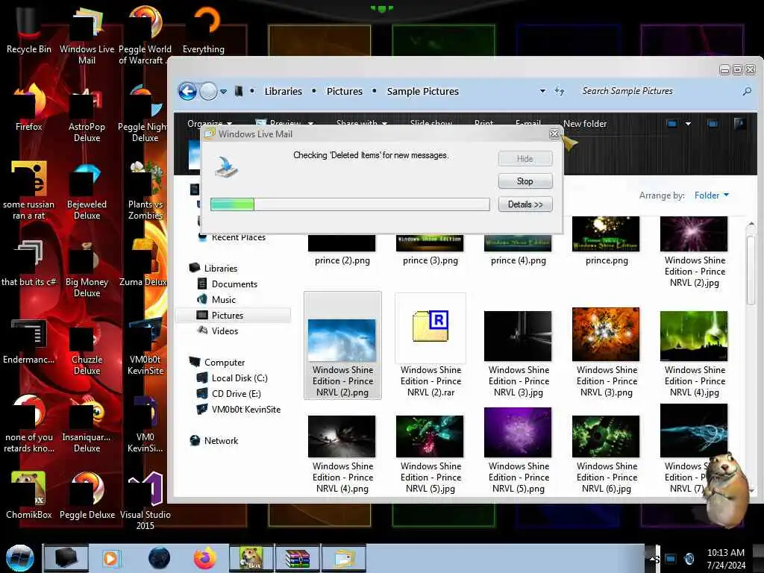The height and width of the screenshot is (573, 764).
Task: Launch Windows Live Mail desktop shortcut
Action: click(87, 35)
